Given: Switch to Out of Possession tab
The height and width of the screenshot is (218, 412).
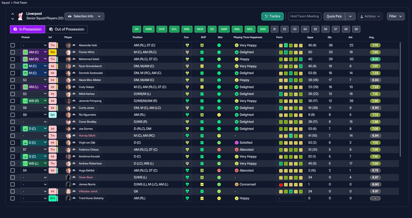Looking at the screenshot, I should (67, 29).
